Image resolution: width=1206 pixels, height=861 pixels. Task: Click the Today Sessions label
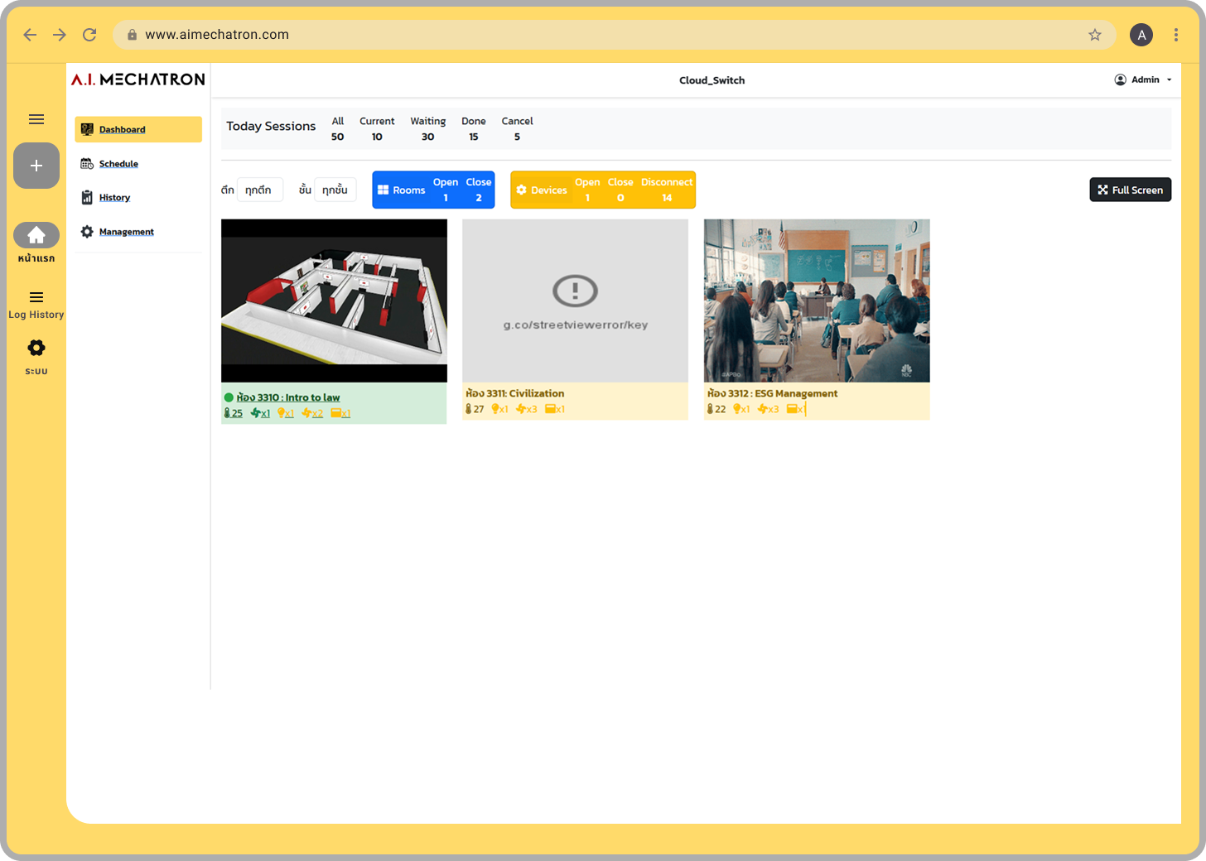pyautogui.click(x=271, y=126)
